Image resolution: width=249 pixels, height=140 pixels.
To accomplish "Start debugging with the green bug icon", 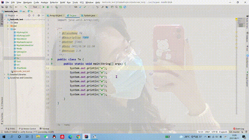I will [x=47, y=7].
